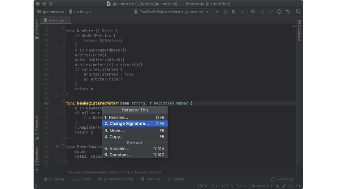Collapse NewRegisteredMeter function fold marker

64,104
